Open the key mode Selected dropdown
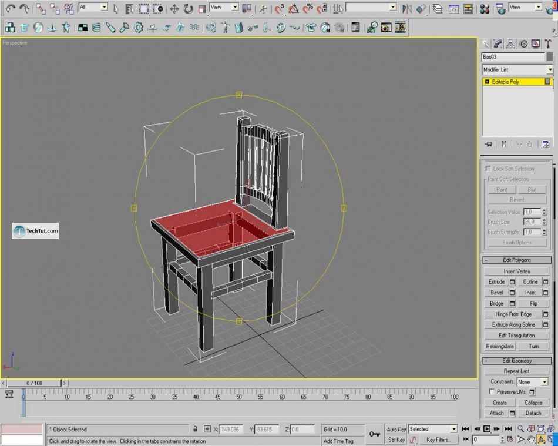The height and width of the screenshot is (446, 558). (432, 429)
